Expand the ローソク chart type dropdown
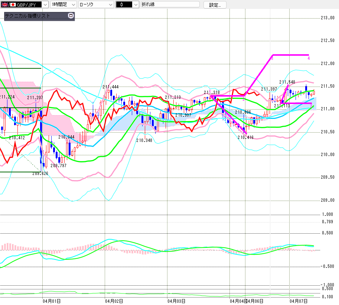Screen dimensions: 339x305 (x=110, y=5)
